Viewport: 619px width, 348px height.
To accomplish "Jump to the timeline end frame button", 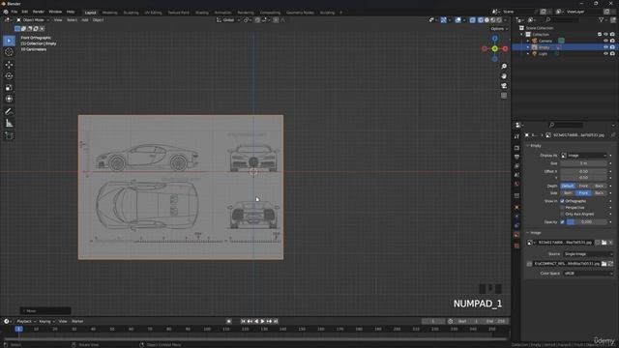I will pos(276,322).
